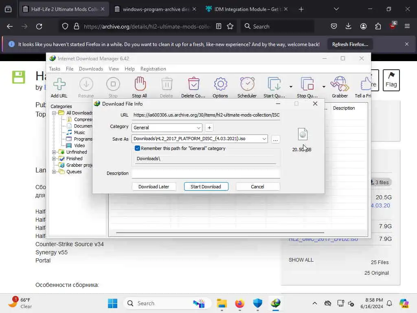Open the View menu in IDM
Viewport: 417px width, 313px height.
pyautogui.click(x=114, y=68)
